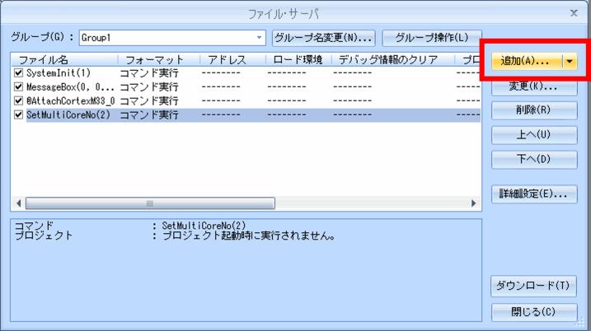Click the horizontal scrollbar right arrow
The height and width of the screenshot is (331, 591).
coord(474,203)
